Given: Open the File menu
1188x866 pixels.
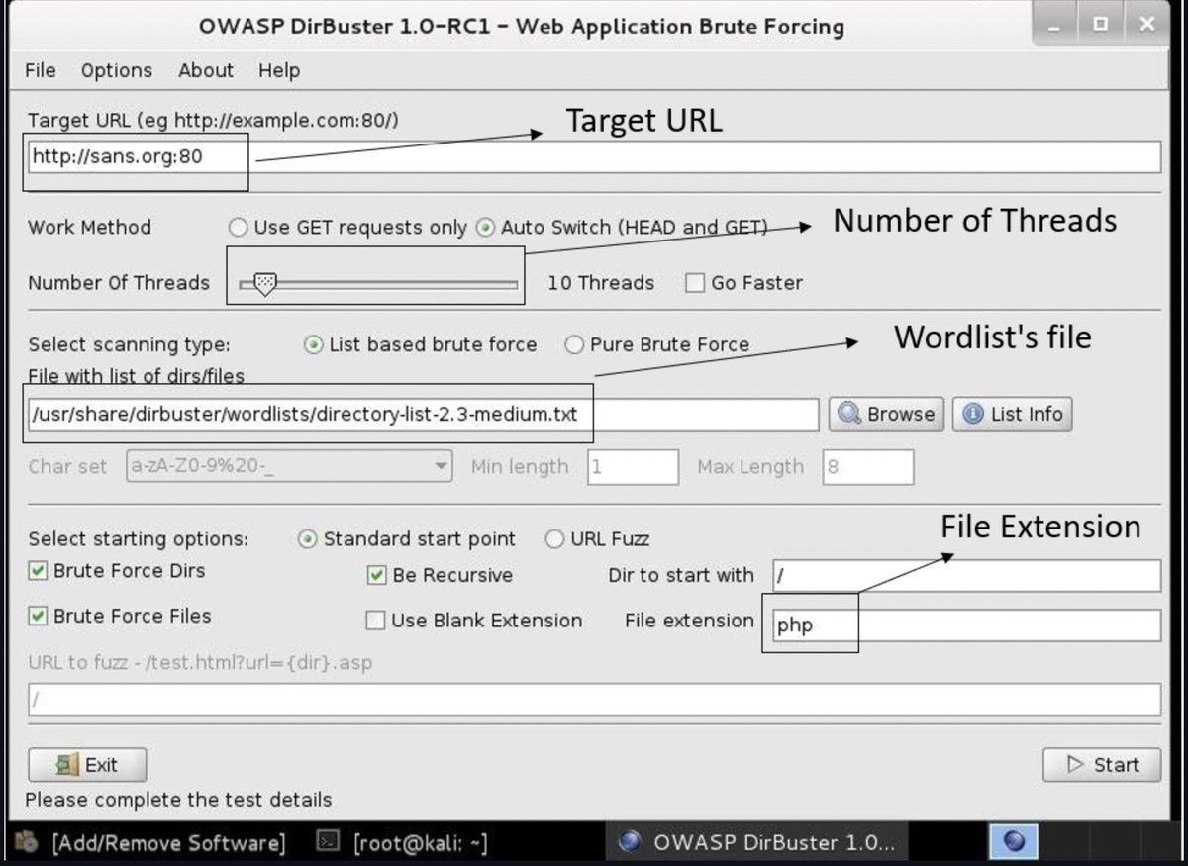Looking at the screenshot, I should [41, 70].
